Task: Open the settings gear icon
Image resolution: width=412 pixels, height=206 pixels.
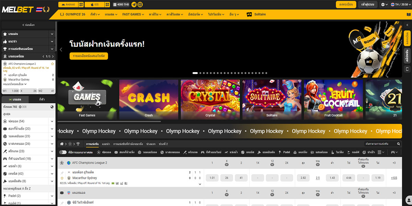Action: tap(383, 5)
